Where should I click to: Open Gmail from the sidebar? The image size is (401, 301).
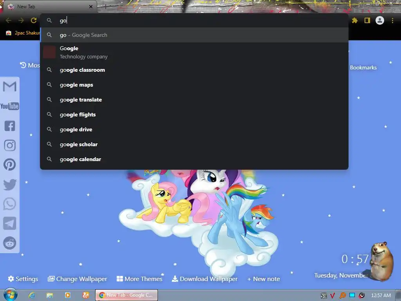coord(10,86)
